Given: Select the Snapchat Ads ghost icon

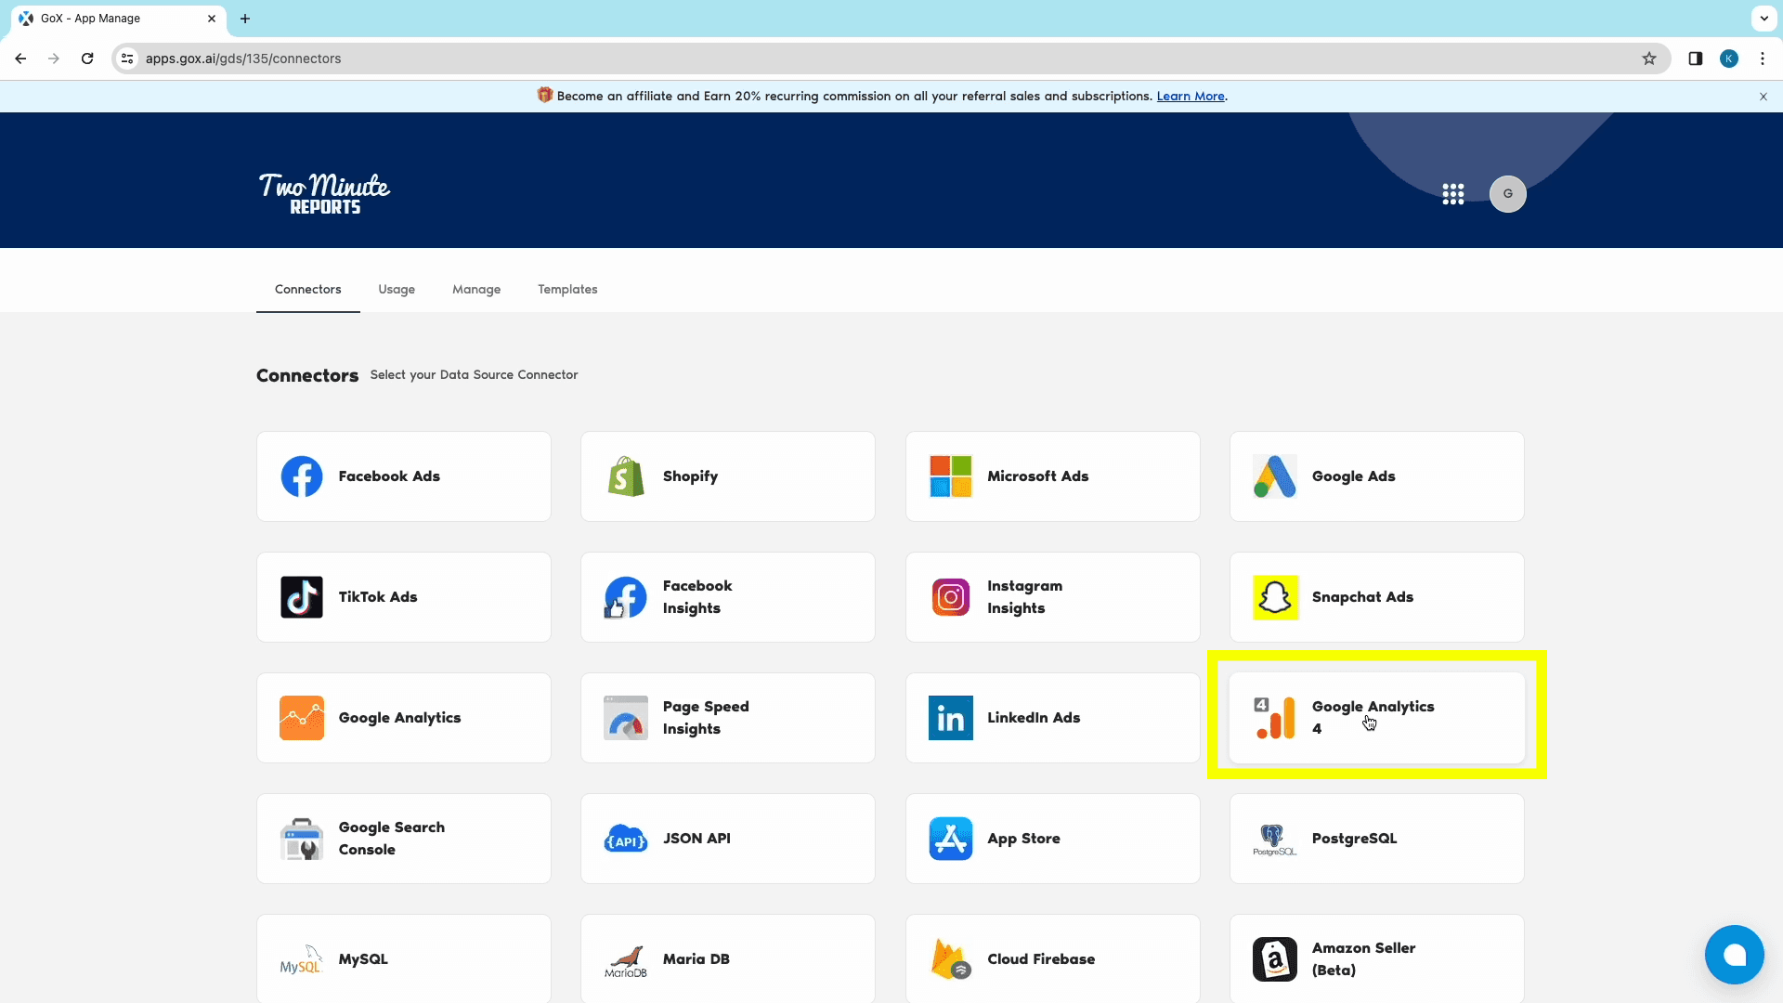Looking at the screenshot, I should (1275, 597).
